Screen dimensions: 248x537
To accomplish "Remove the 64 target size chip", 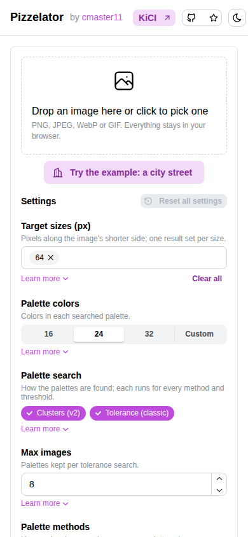I will click(51, 258).
